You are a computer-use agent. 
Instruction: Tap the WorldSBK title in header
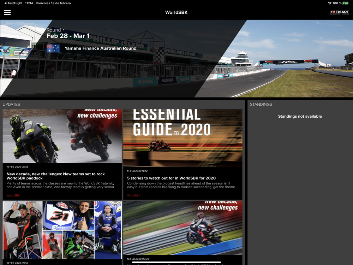click(x=176, y=12)
